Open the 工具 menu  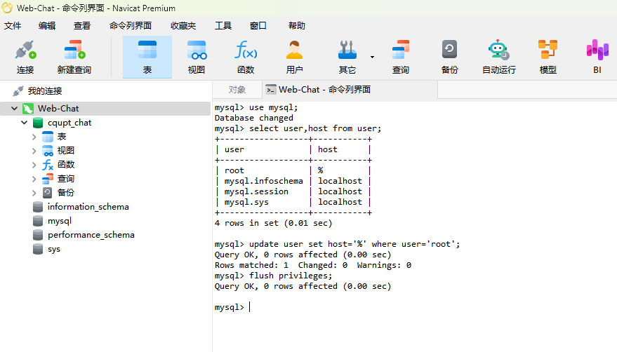tap(223, 25)
